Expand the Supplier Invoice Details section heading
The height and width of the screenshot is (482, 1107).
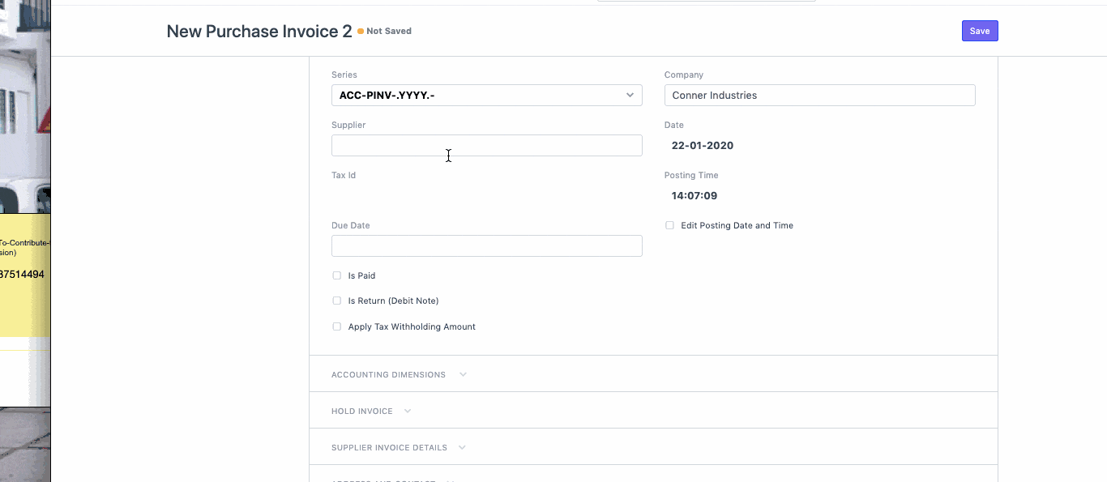click(x=389, y=448)
